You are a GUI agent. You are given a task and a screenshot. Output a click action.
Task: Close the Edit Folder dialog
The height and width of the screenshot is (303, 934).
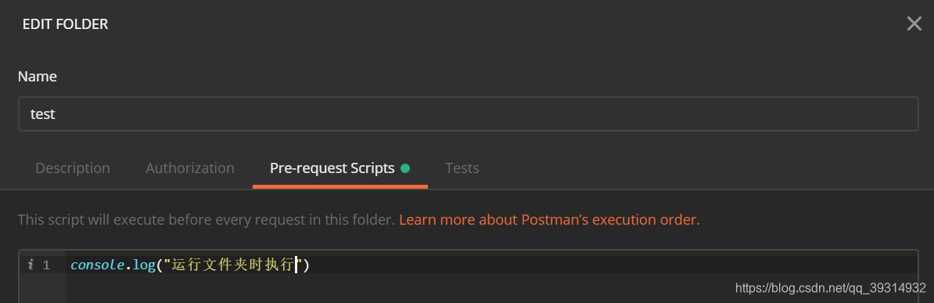click(x=914, y=23)
